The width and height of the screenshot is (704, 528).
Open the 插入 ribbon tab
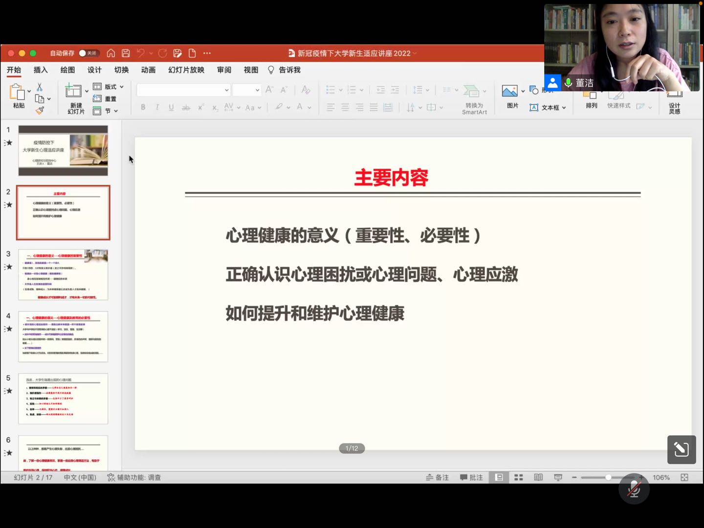(x=41, y=70)
